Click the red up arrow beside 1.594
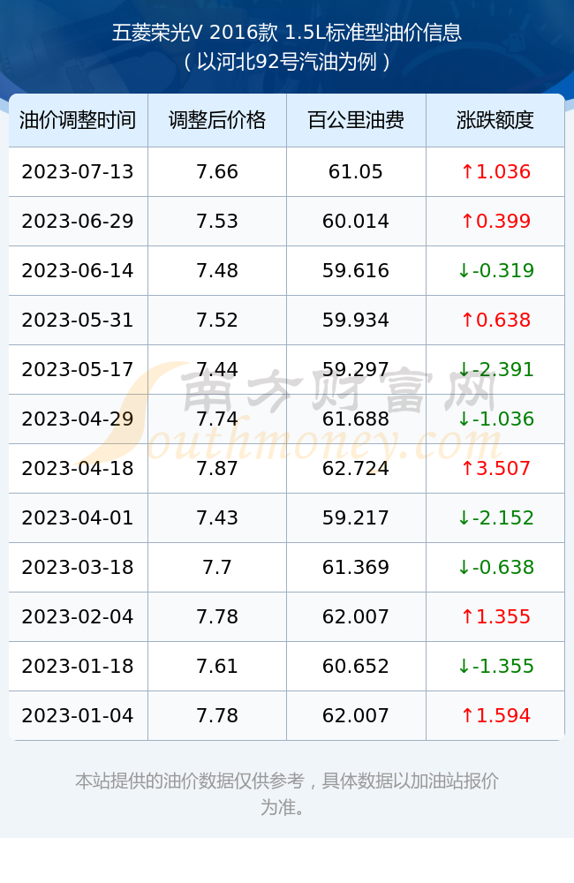The width and height of the screenshot is (574, 883). (x=467, y=716)
